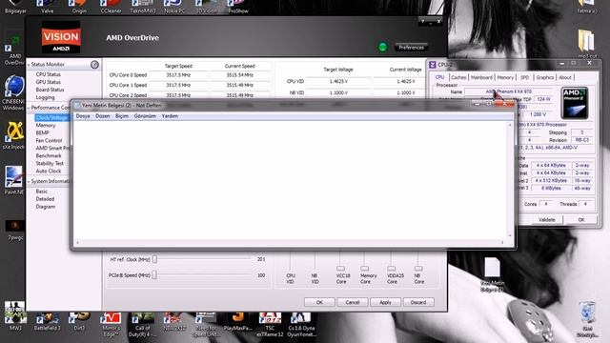Open Memory under Performance Control
Viewport: 610px width, 343px height.
click(x=46, y=125)
